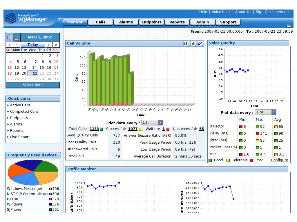This screenshot has width=297, height=222.
Task: Go to next year in calendar
Action: point(56,45)
